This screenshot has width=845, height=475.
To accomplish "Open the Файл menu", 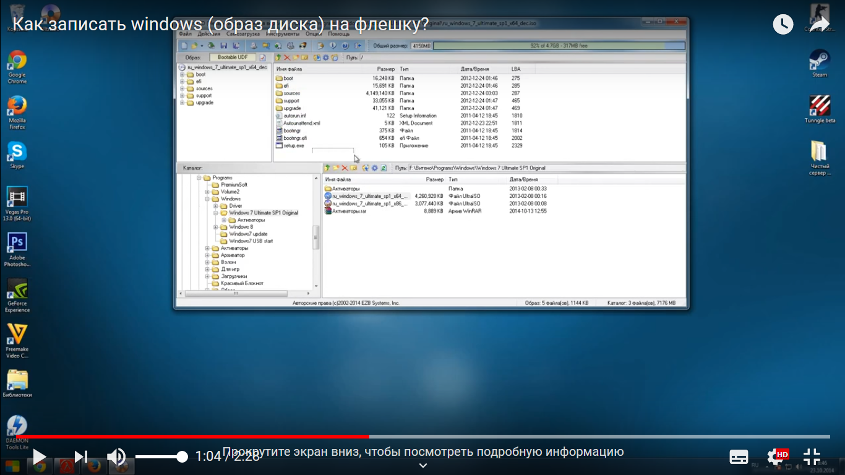I will (x=185, y=34).
